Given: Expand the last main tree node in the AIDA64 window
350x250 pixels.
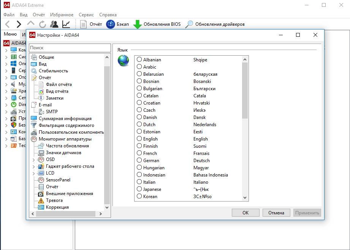Looking at the screenshot, I should (6, 146).
